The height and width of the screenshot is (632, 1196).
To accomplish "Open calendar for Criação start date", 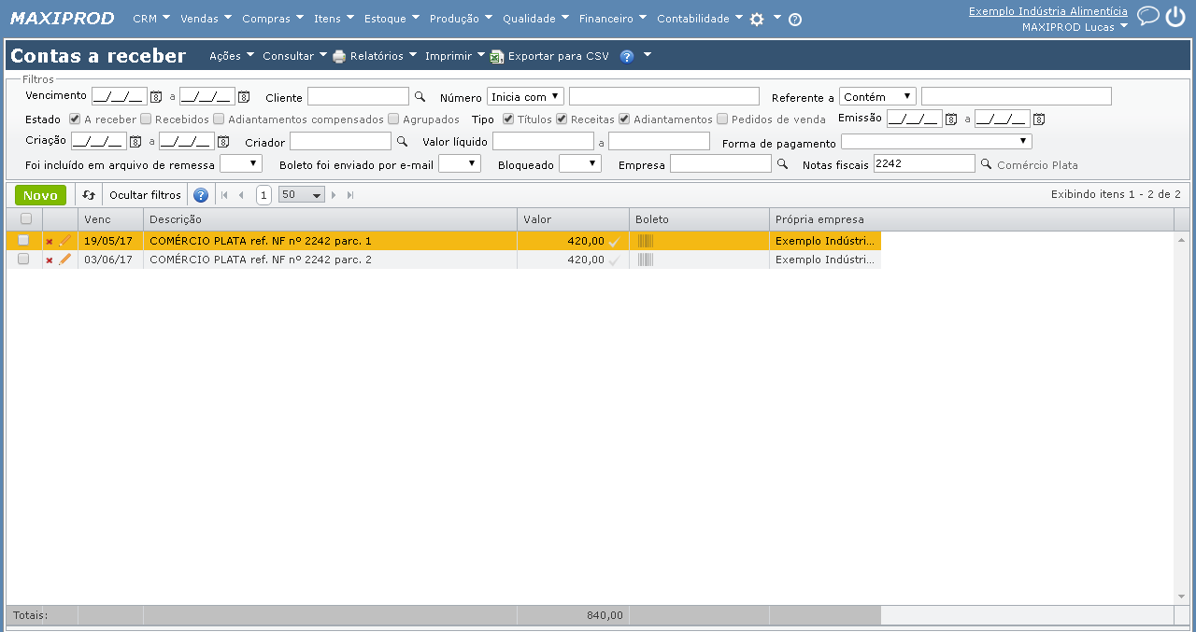I will [x=135, y=142].
